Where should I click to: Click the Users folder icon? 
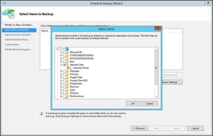pyautogui.click(x=67, y=90)
